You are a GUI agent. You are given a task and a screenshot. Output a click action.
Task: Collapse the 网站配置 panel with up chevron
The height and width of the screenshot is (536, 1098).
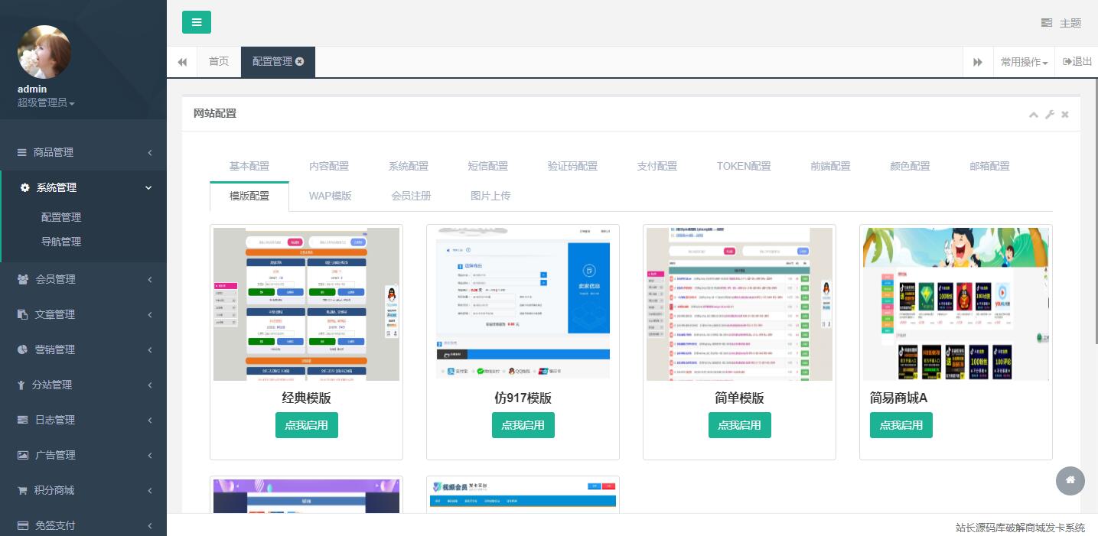point(1033,115)
